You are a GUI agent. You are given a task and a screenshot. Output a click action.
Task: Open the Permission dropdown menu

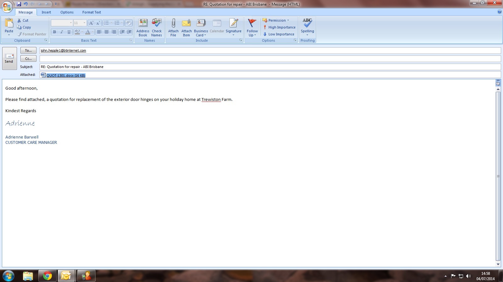click(x=276, y=20)
